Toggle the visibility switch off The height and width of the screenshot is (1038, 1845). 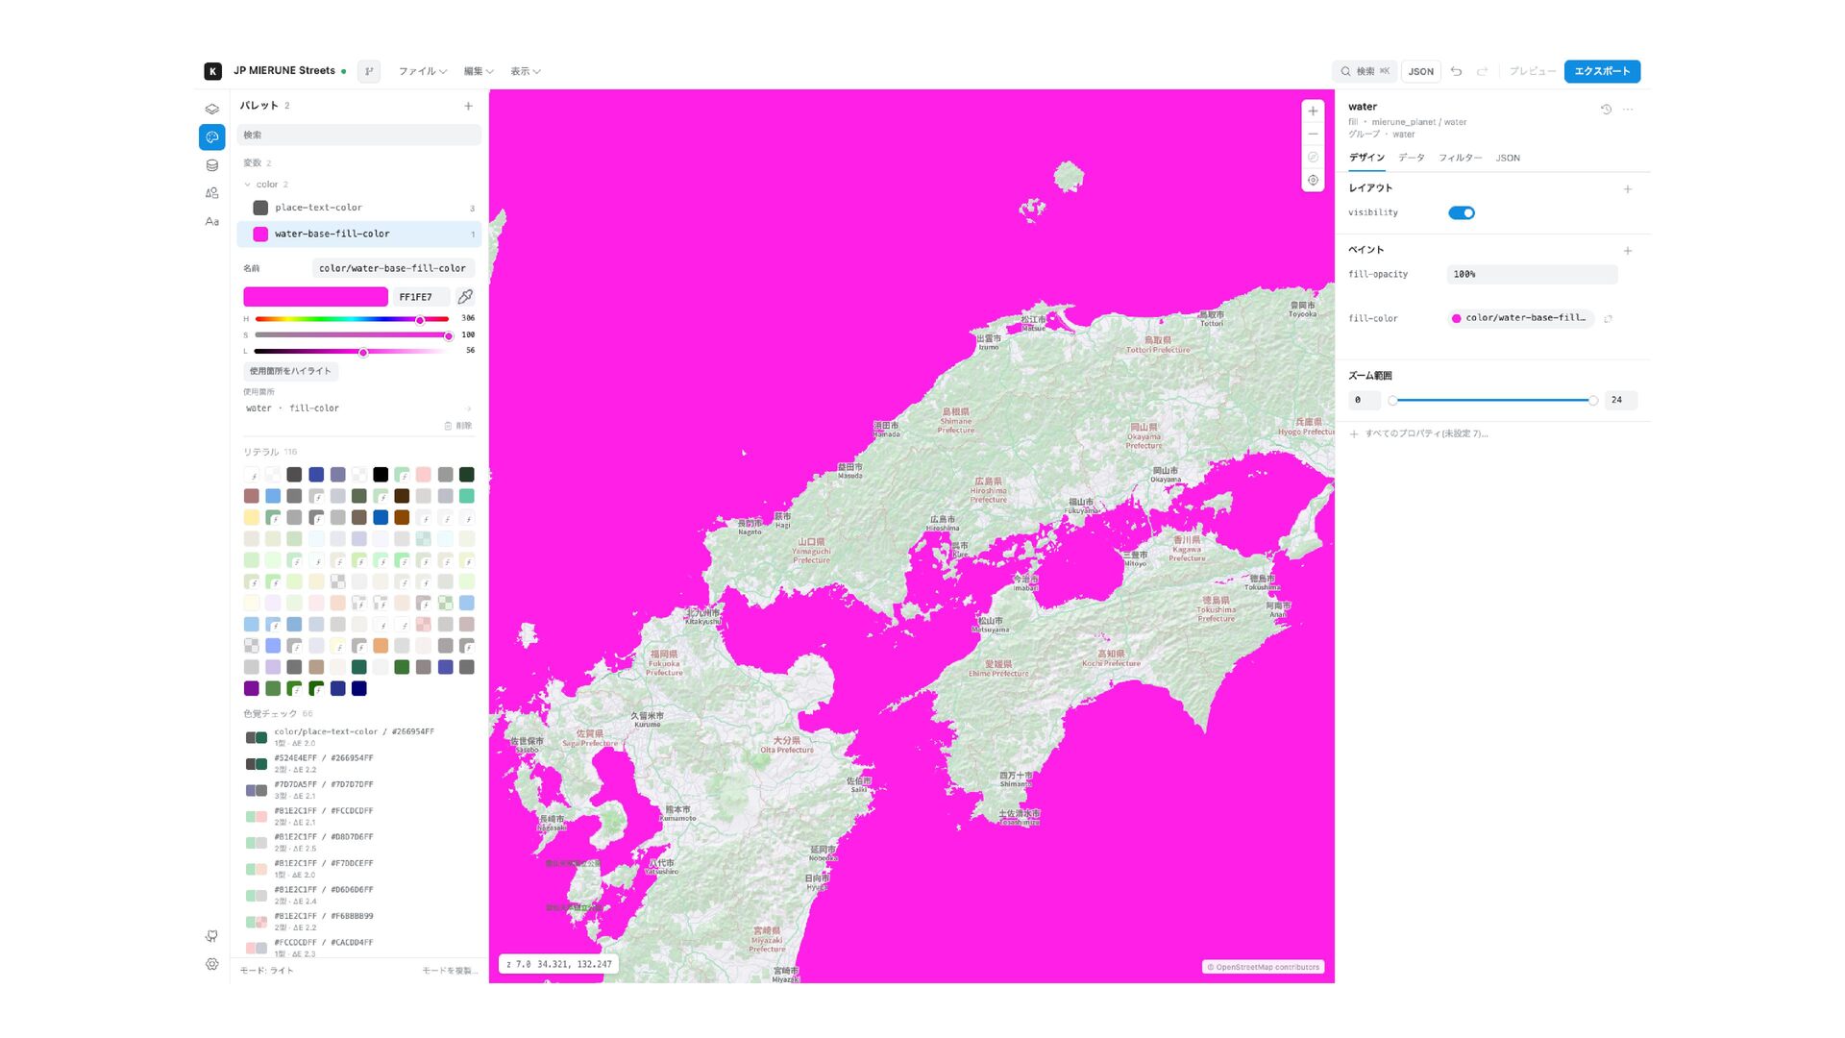pyautogui.click(x=1462, y=213)
